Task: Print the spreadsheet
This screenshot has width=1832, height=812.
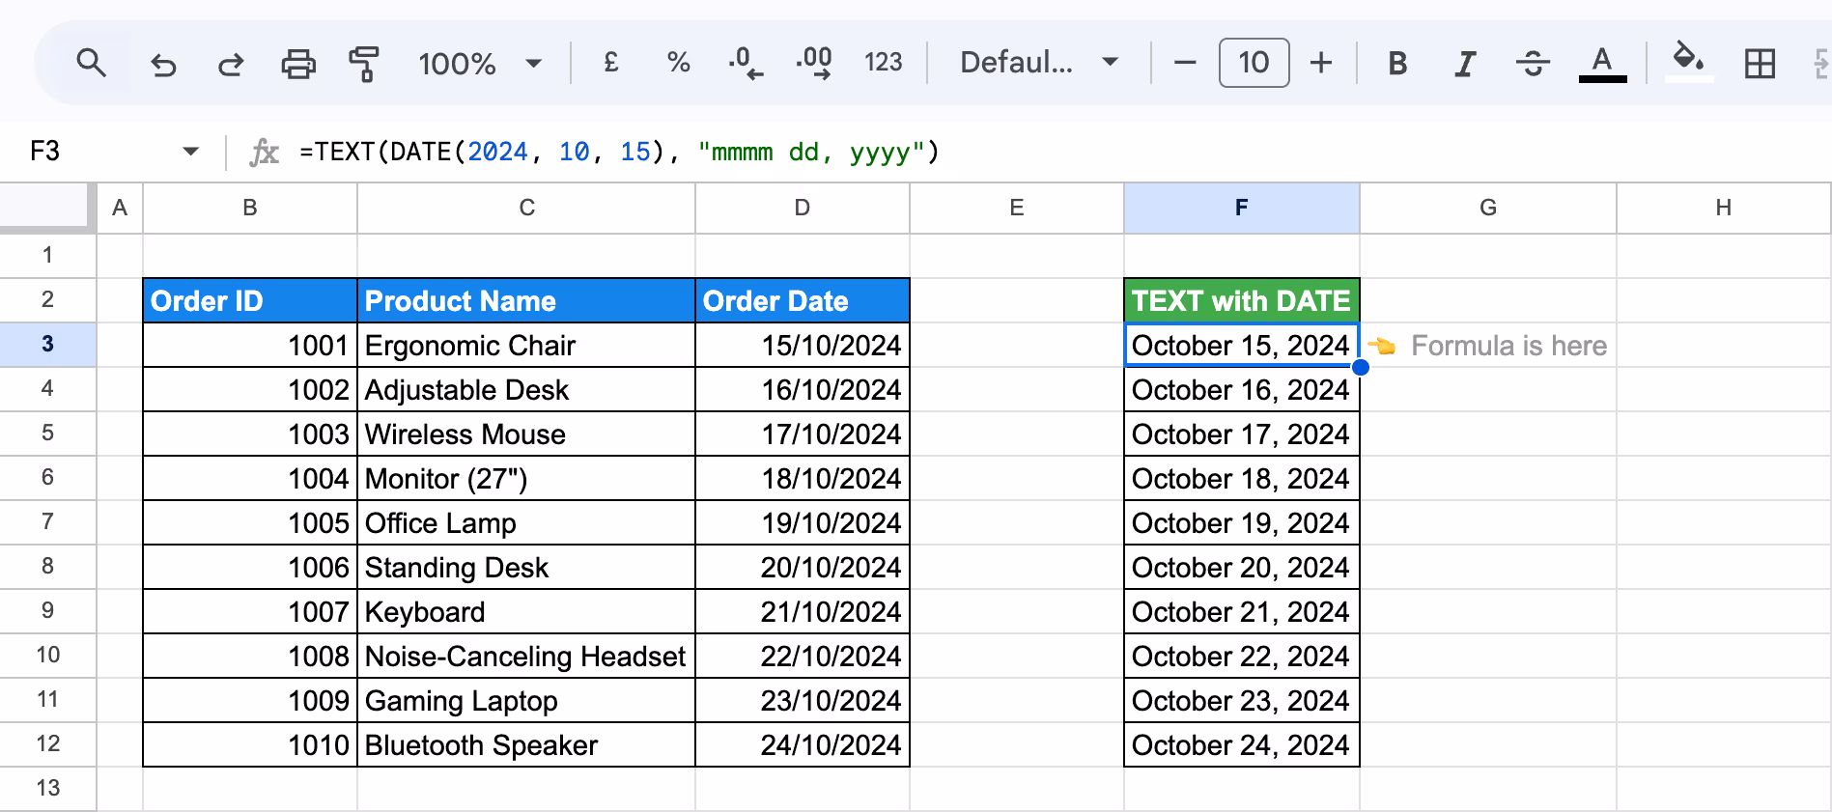Action: 297,65
